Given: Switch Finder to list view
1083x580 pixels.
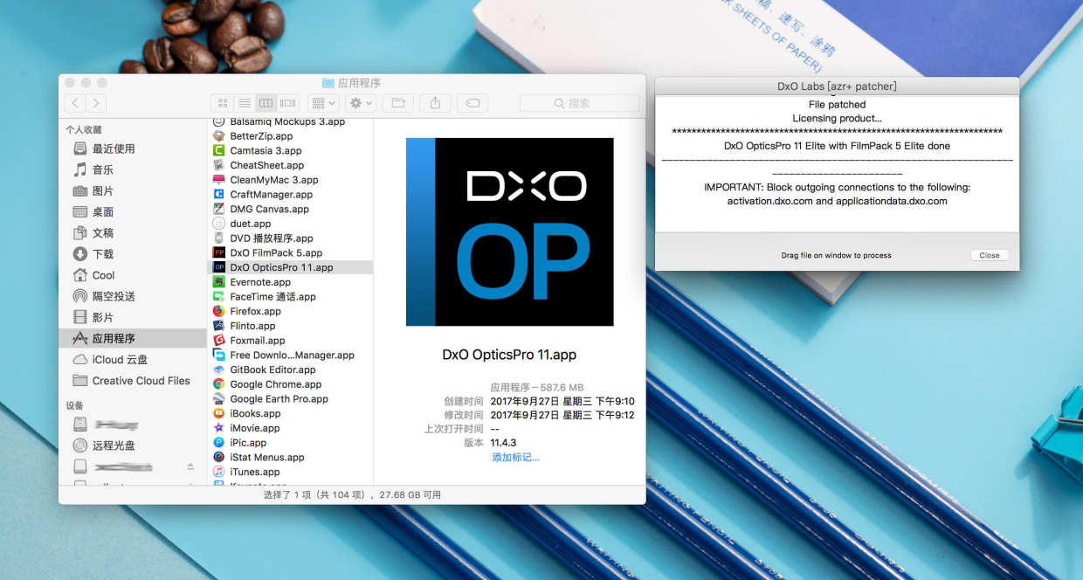Looking at the screenshot, I should tap(245, 103).
